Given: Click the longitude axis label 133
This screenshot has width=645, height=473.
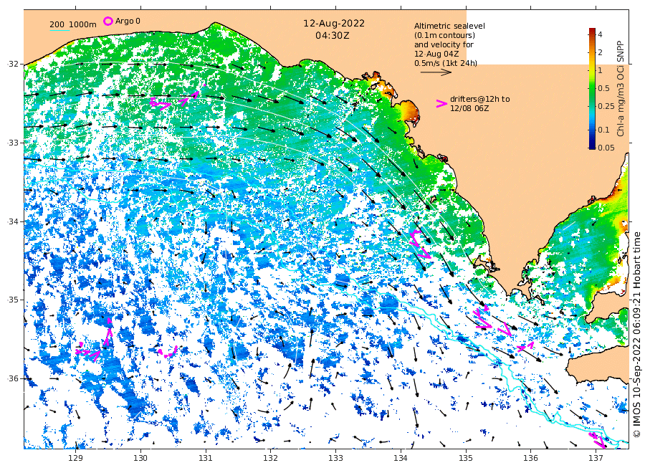Looking at the screenshot, I should pos(335,458).
